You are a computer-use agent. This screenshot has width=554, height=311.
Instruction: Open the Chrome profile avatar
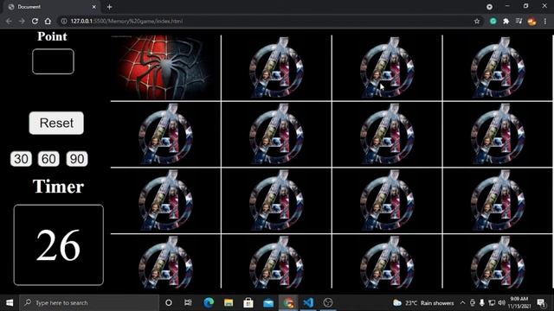click(531, 21)
